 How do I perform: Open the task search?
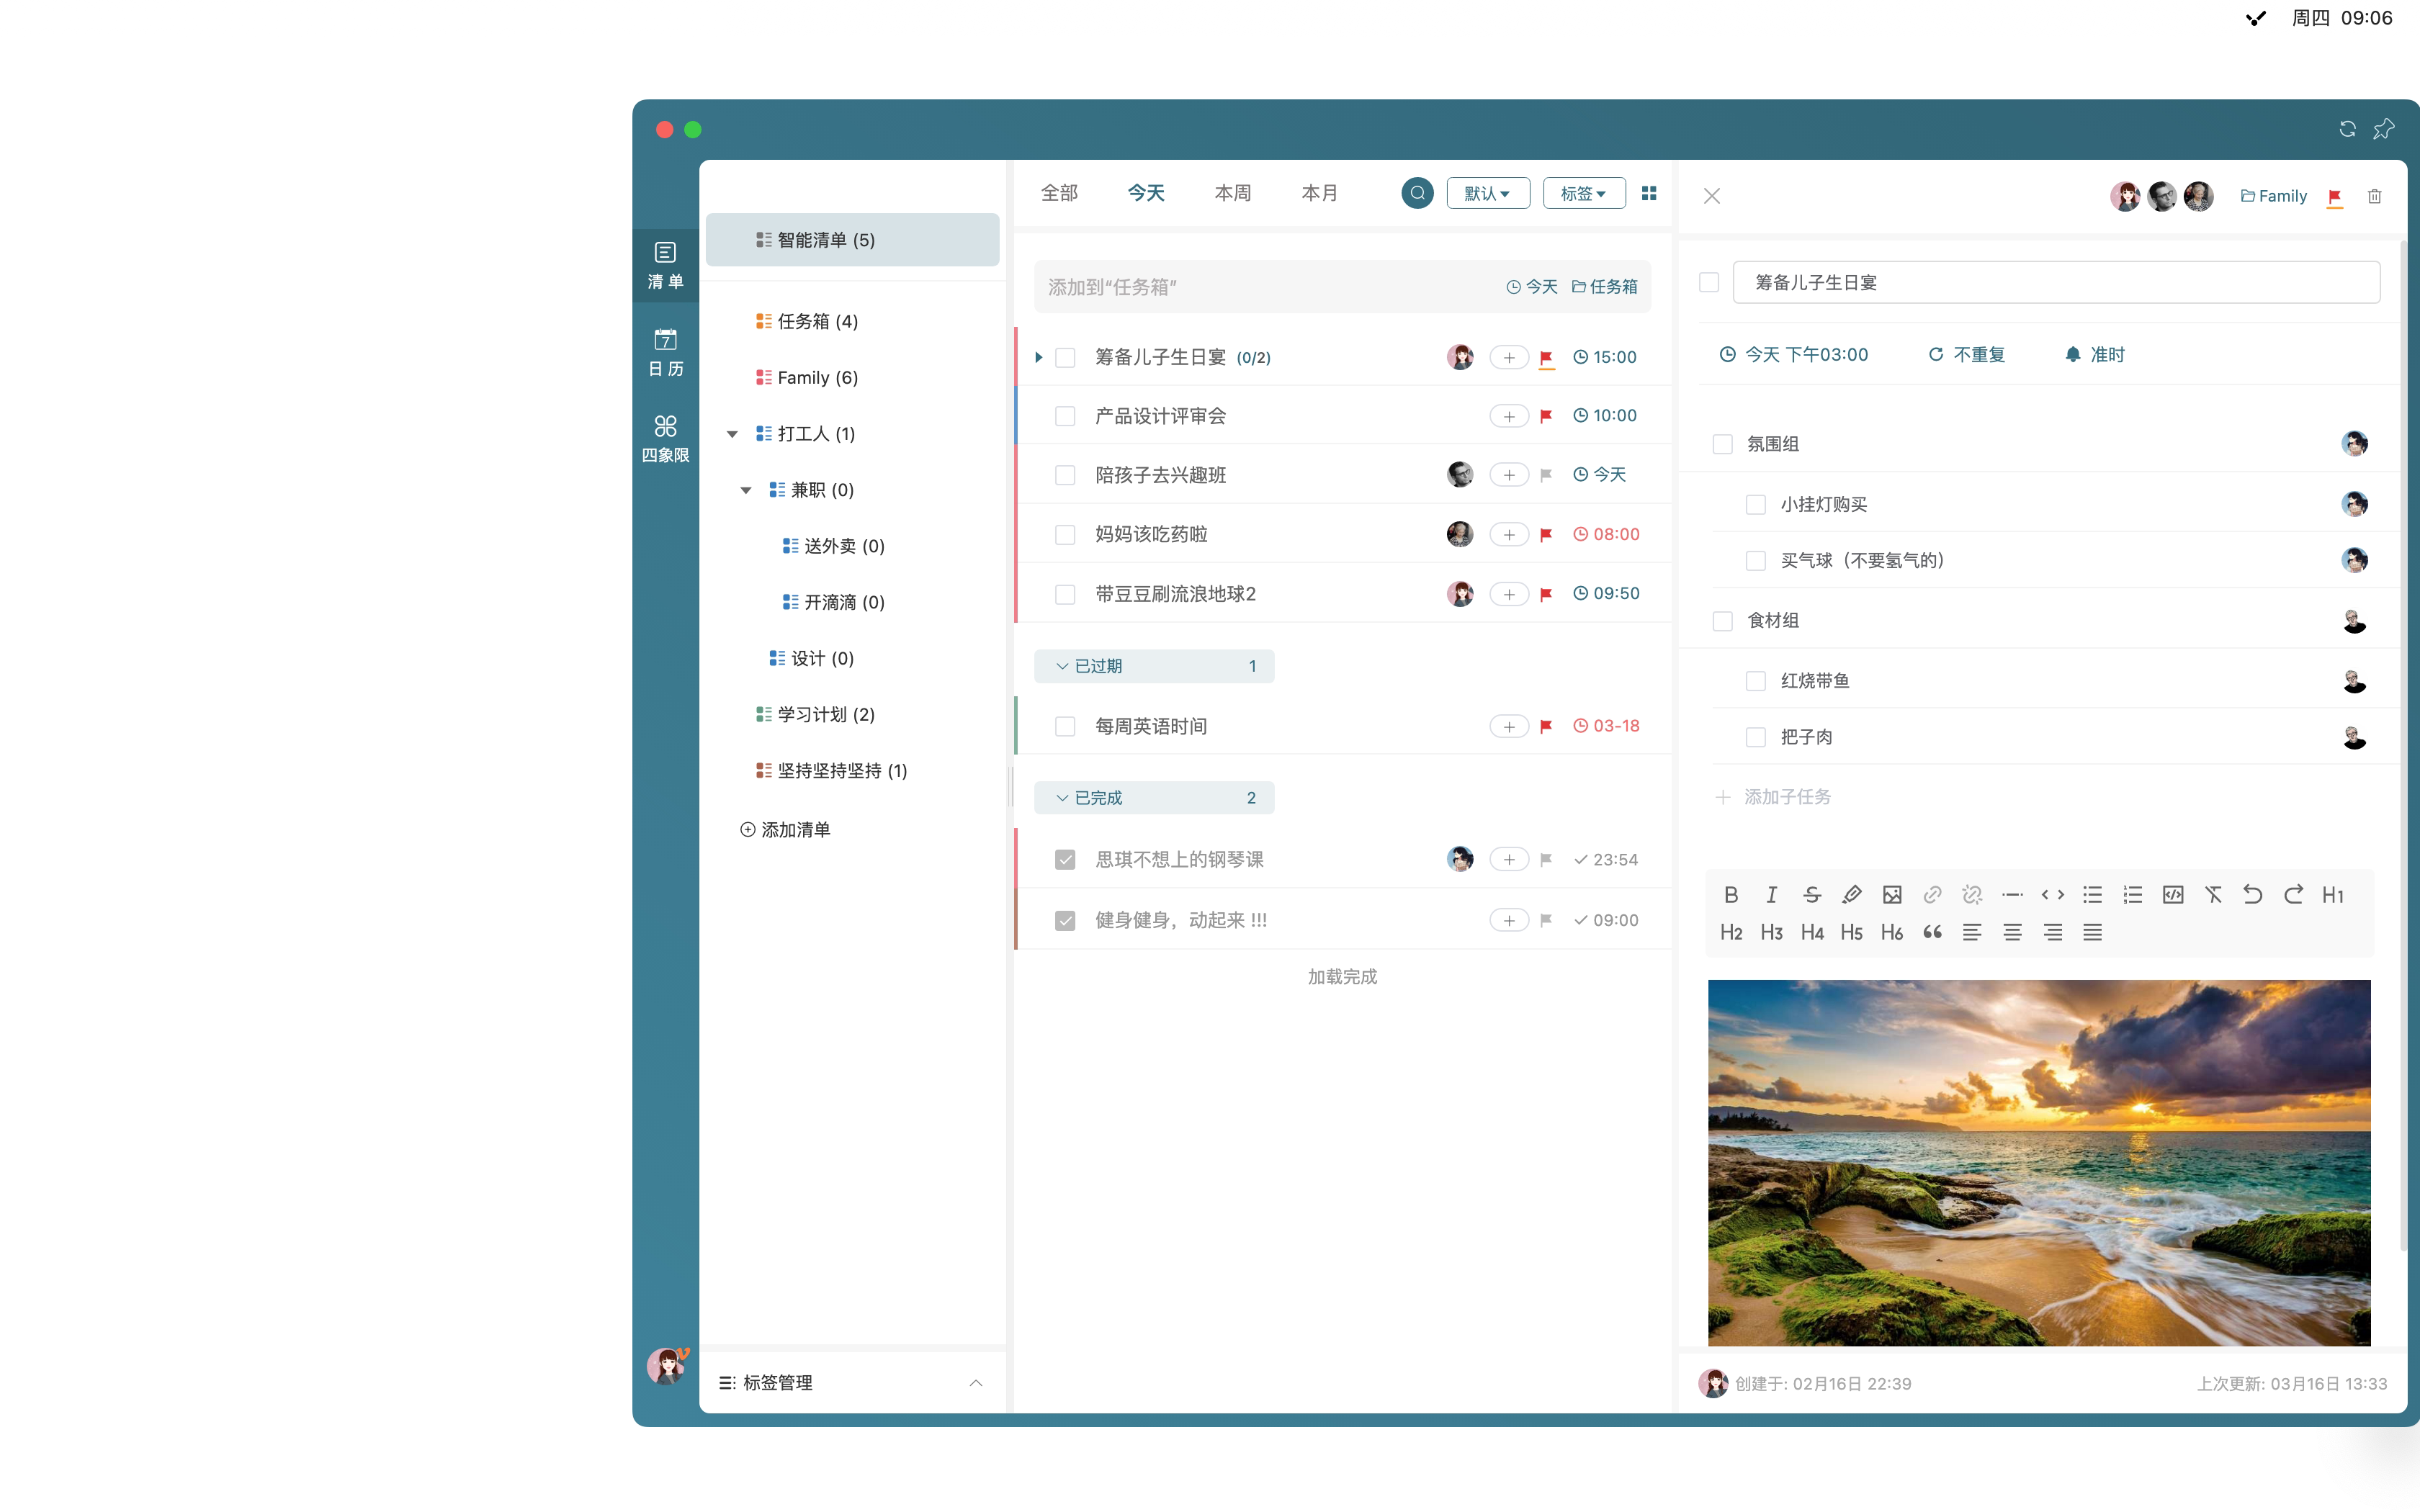[1417, 193]
